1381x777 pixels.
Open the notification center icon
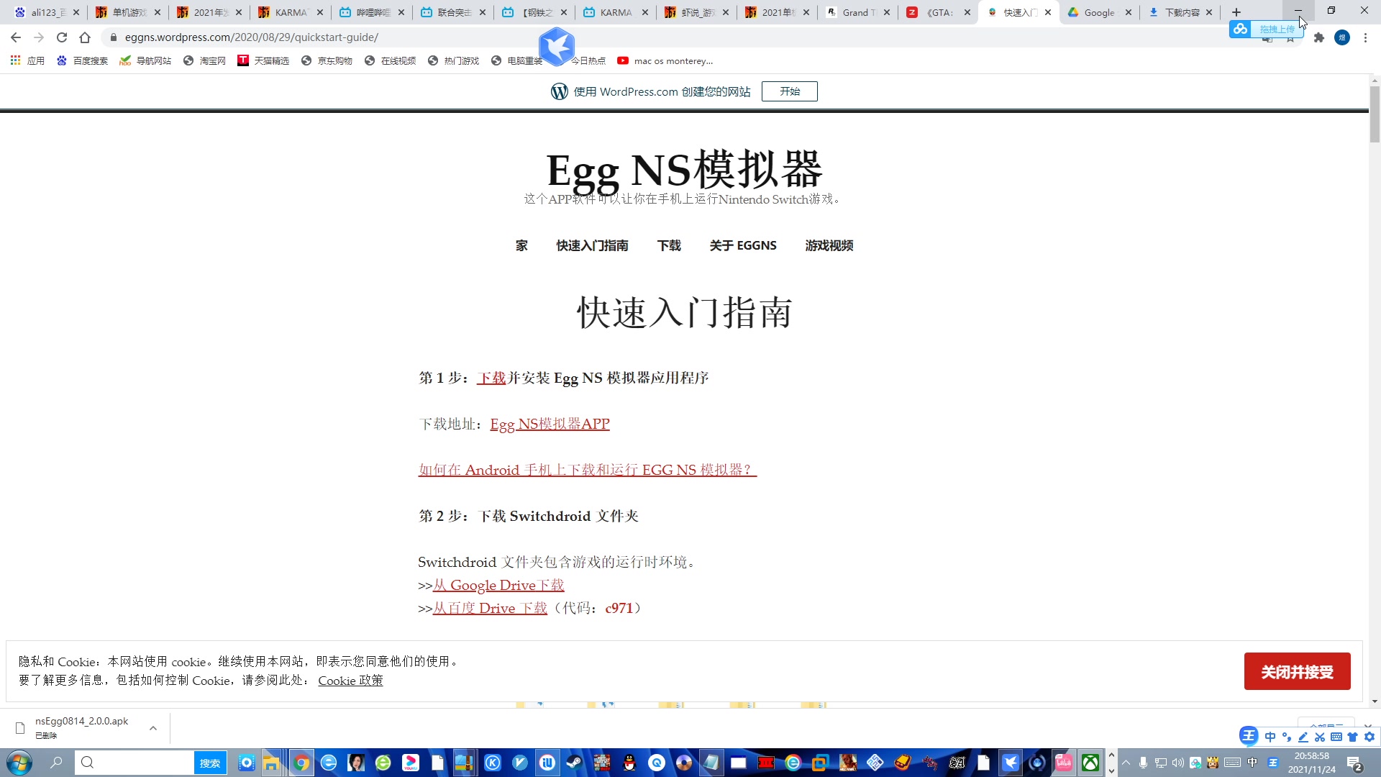(1354, 763)
